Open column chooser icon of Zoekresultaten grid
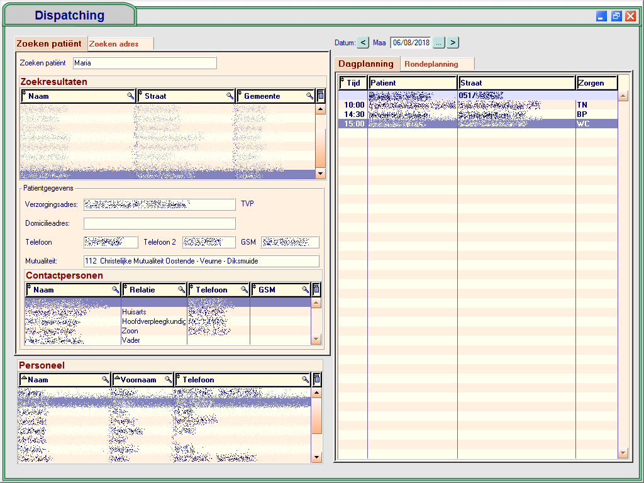The height and width of the screenshot is (483, 644). pyautogui.click(x=320, y=96)
